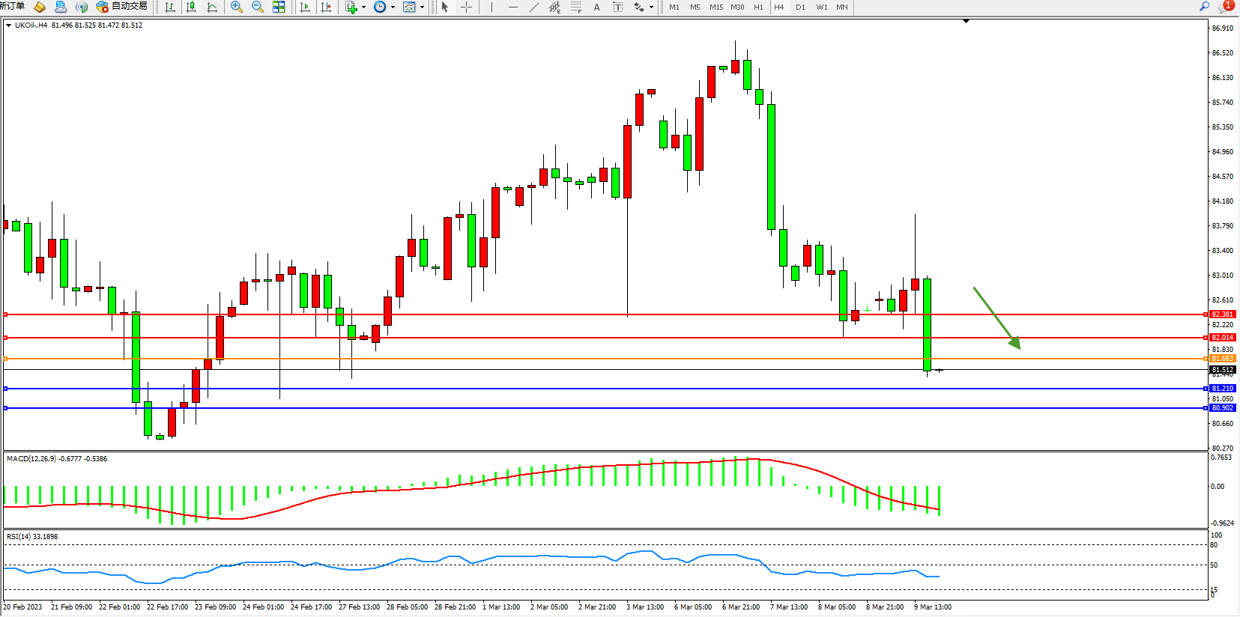Click the Zoom Out magnifier icon

pyautogui.click(x=258, y=7)
